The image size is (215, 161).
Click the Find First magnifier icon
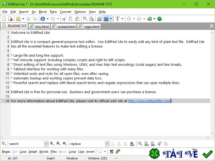pyautogui.click(x=52, y=144)
